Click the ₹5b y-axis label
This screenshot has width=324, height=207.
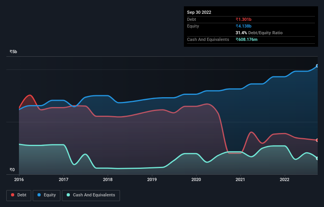pos(13,52)
